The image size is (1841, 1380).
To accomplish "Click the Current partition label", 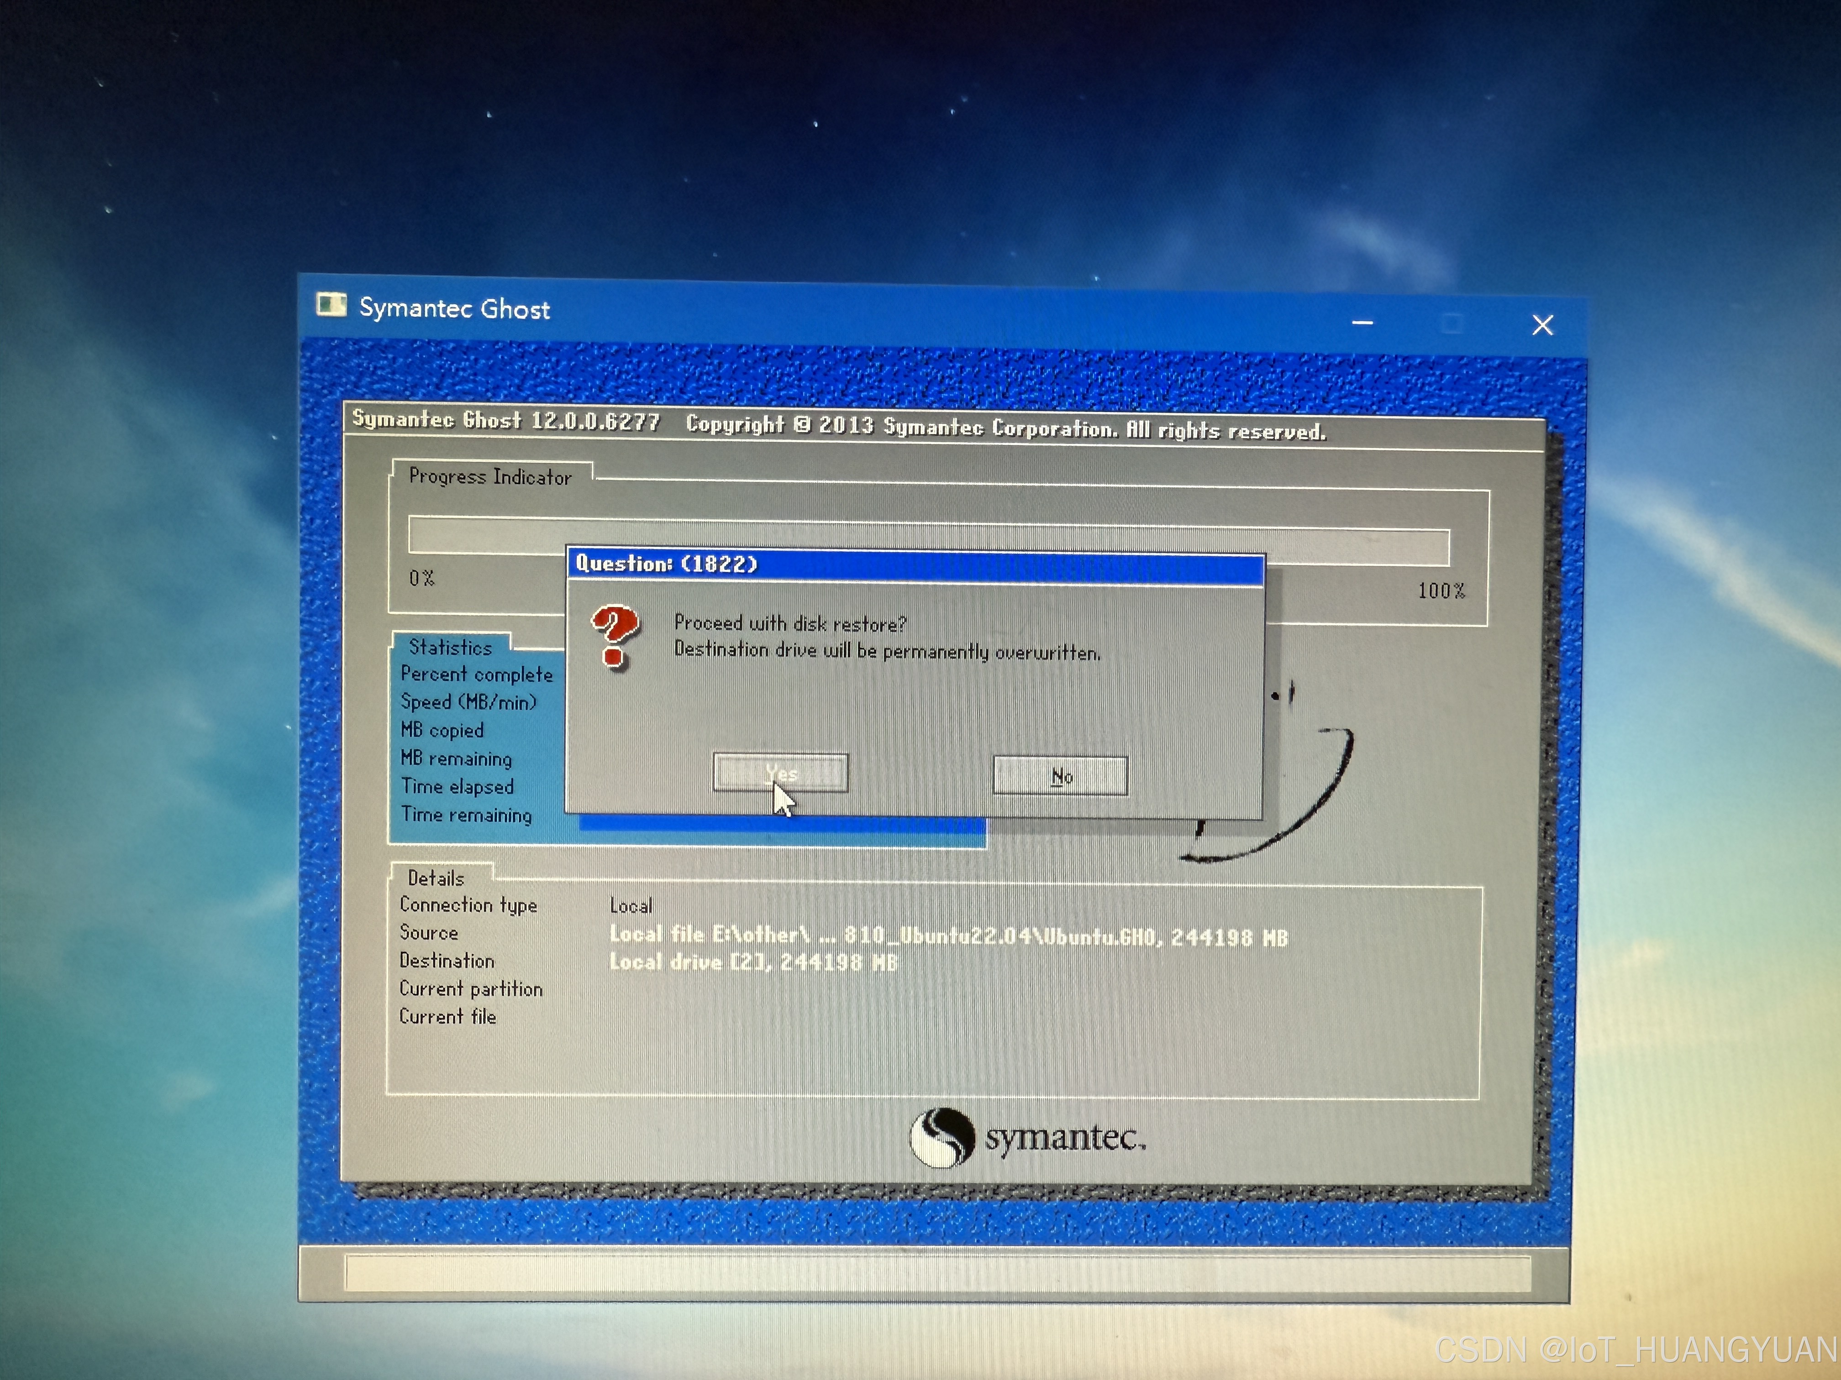I will click(471, 989).
